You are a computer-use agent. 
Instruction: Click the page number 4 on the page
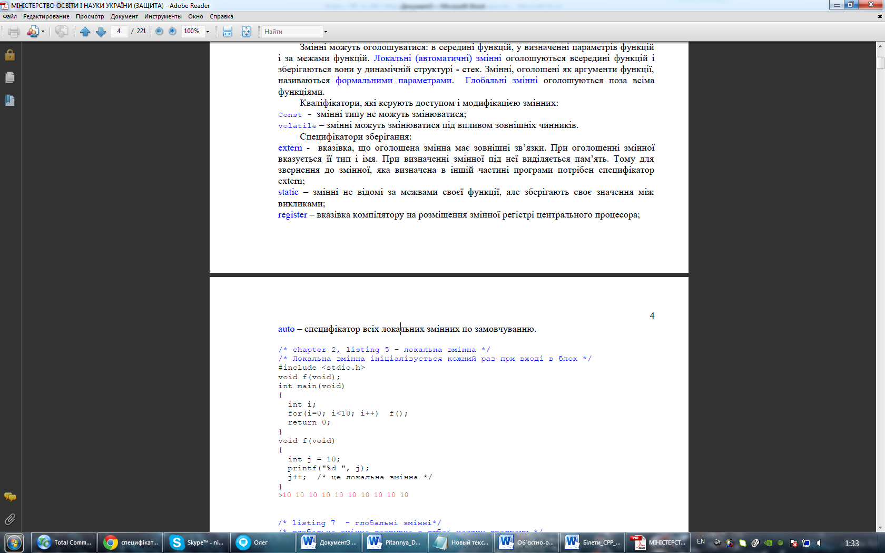(x=652, y=315)
